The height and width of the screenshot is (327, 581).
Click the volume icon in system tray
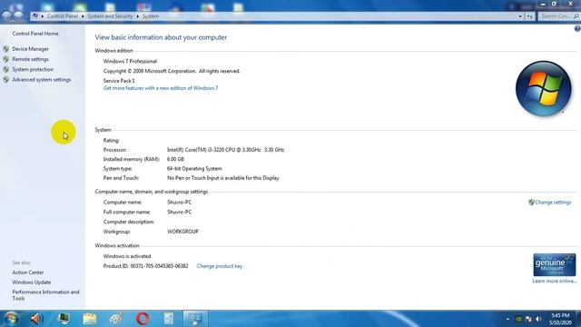point(538,319)
